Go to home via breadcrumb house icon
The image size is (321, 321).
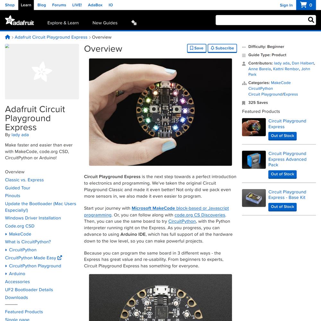pos(8,37)
